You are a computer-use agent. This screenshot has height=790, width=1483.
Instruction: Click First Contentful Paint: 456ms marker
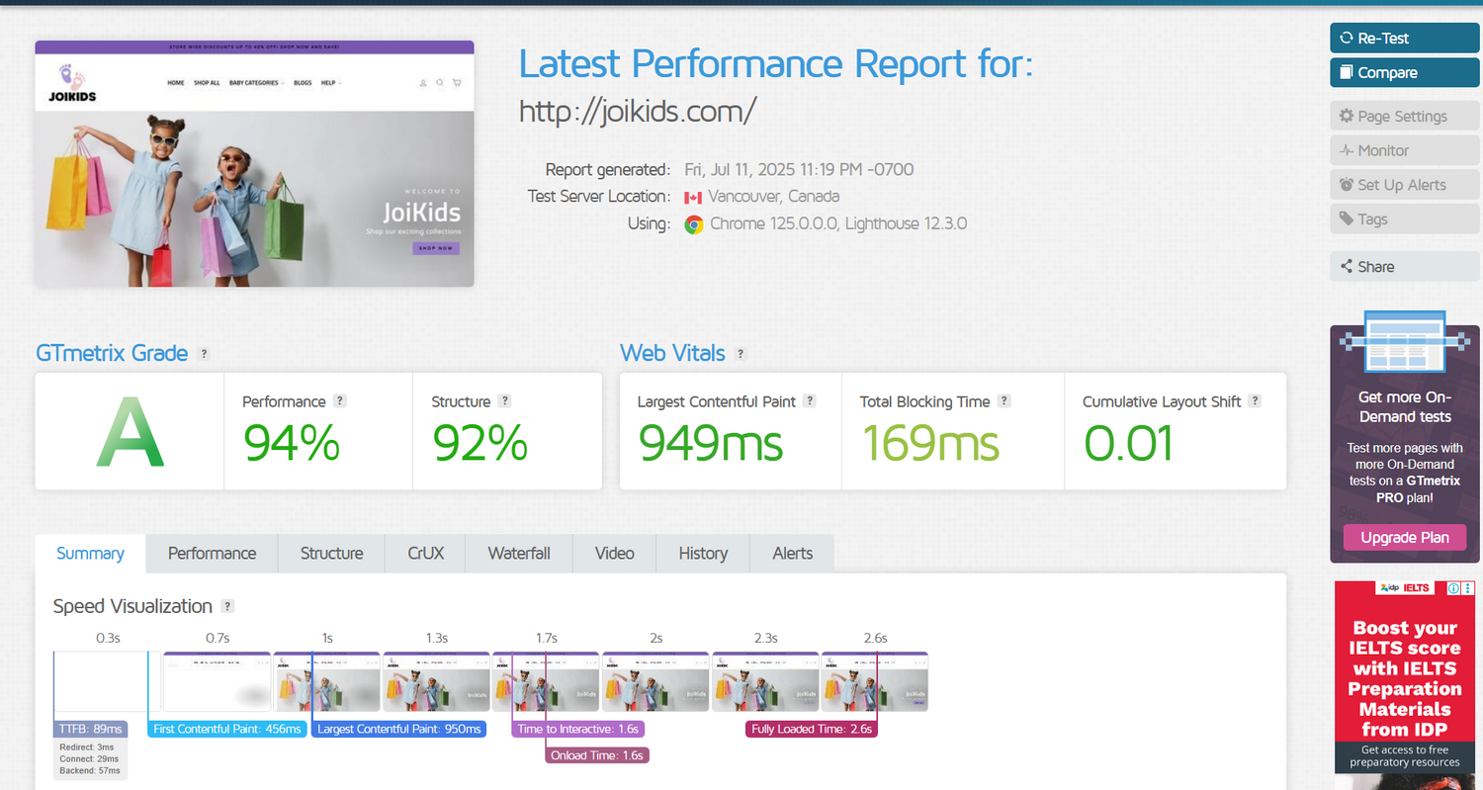tap(226, 730)
